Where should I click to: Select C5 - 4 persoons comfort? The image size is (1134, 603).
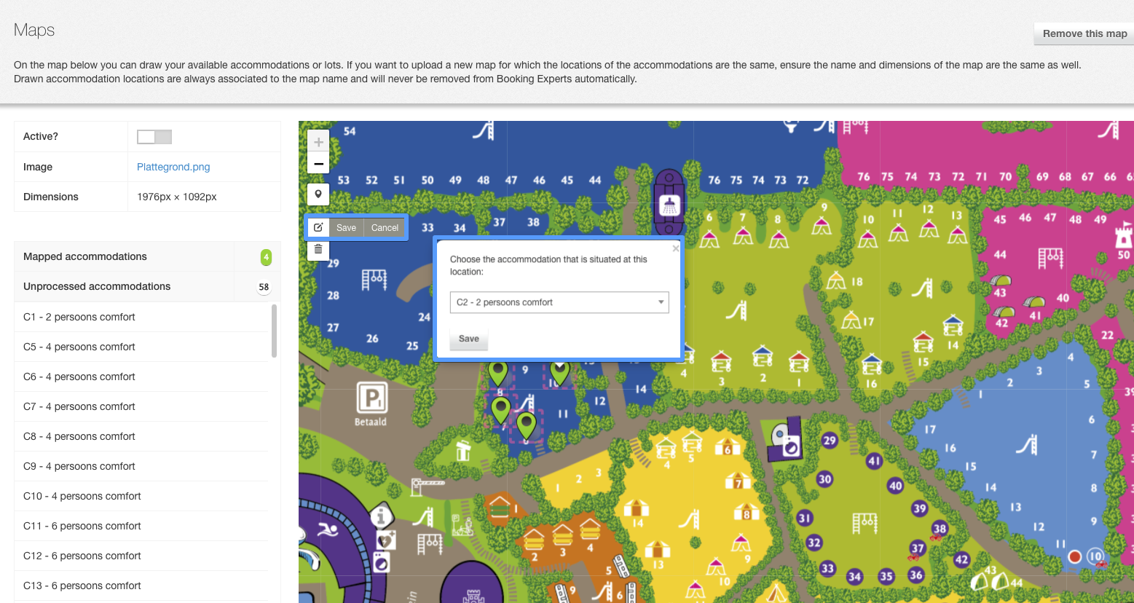[143, 347]
